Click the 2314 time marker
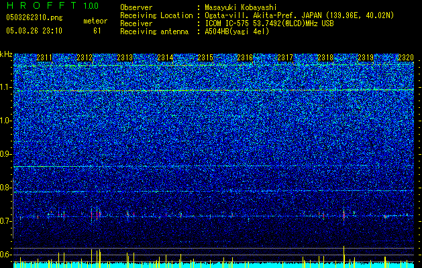The image size is (422, 268). pos(165,58)
